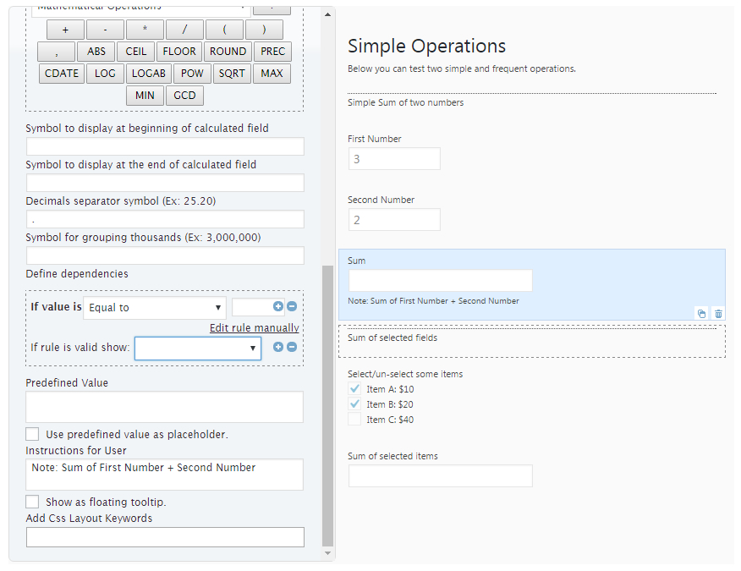Click the Second Number field
The image size is (741, 571).
pos(394,220)
